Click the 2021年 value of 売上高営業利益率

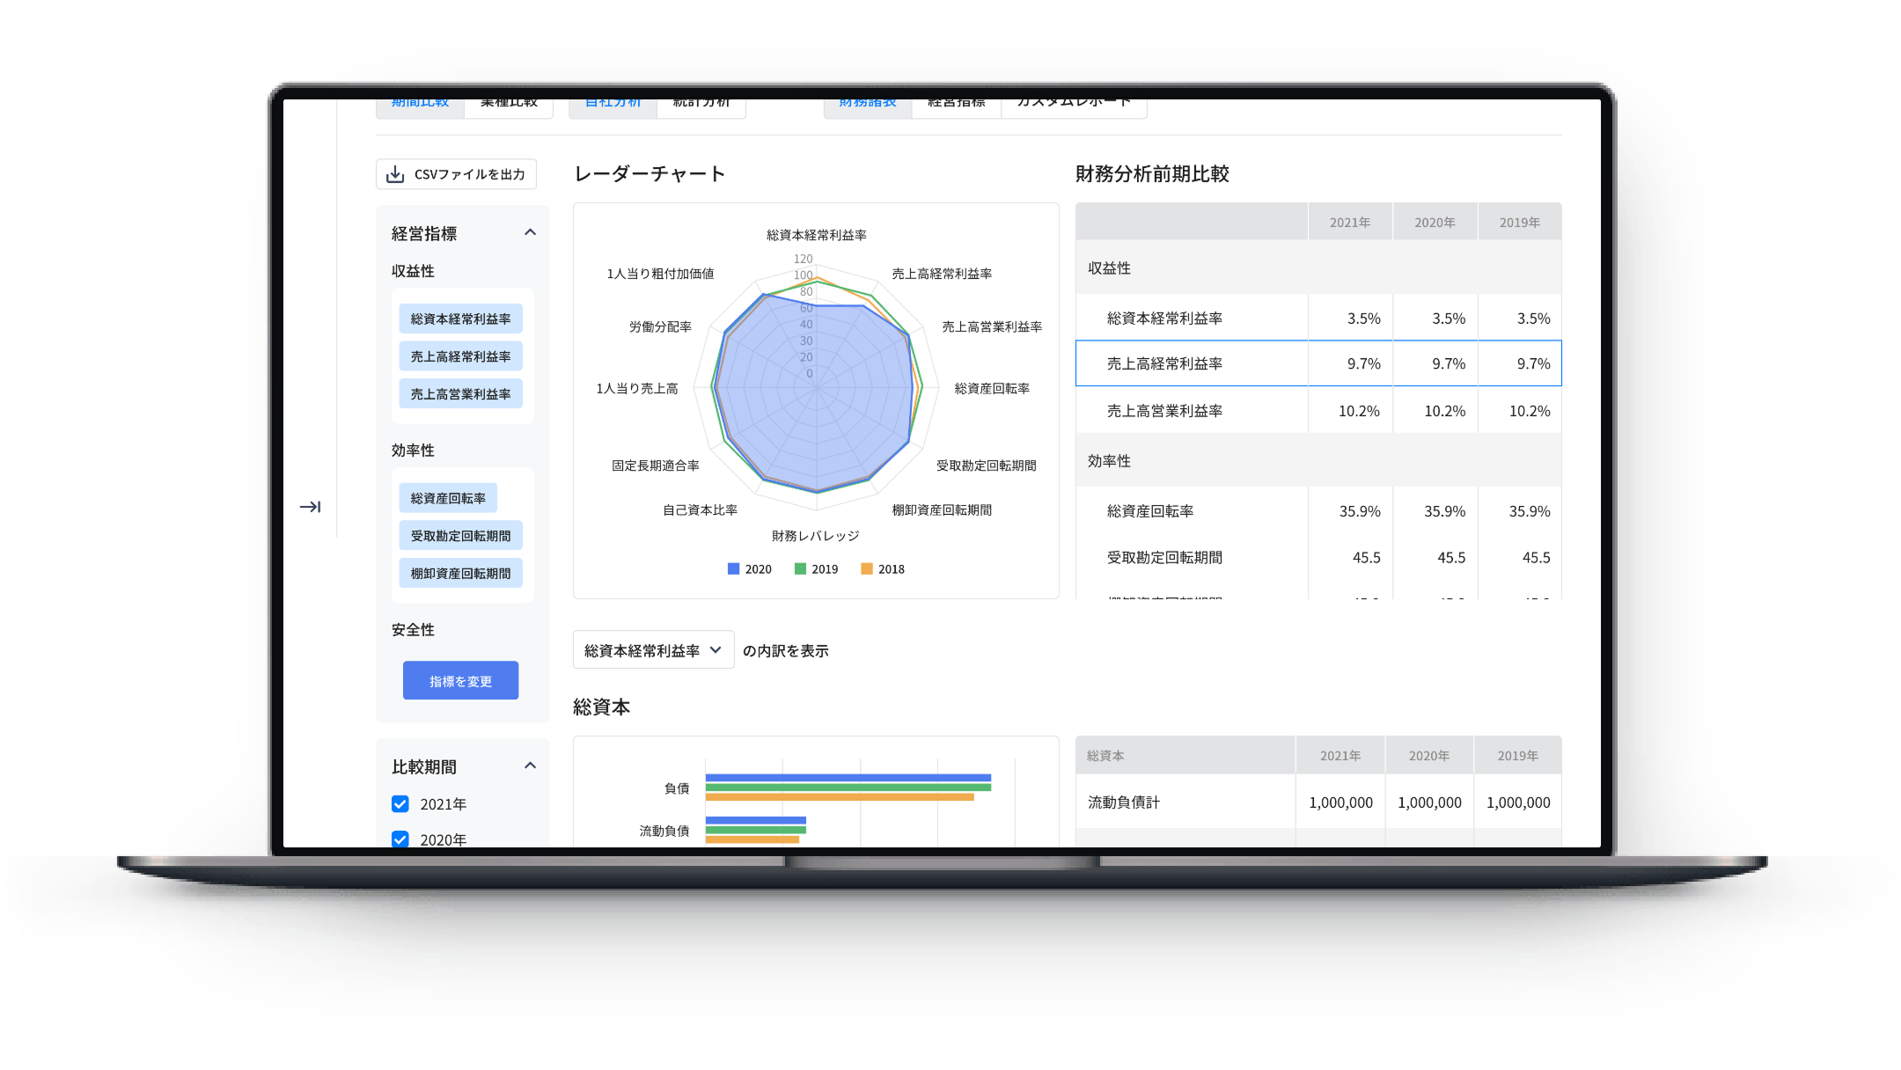(1359, 411)
